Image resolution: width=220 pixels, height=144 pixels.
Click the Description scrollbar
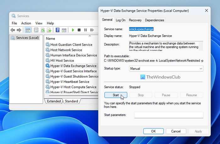[x=201, y=46]
